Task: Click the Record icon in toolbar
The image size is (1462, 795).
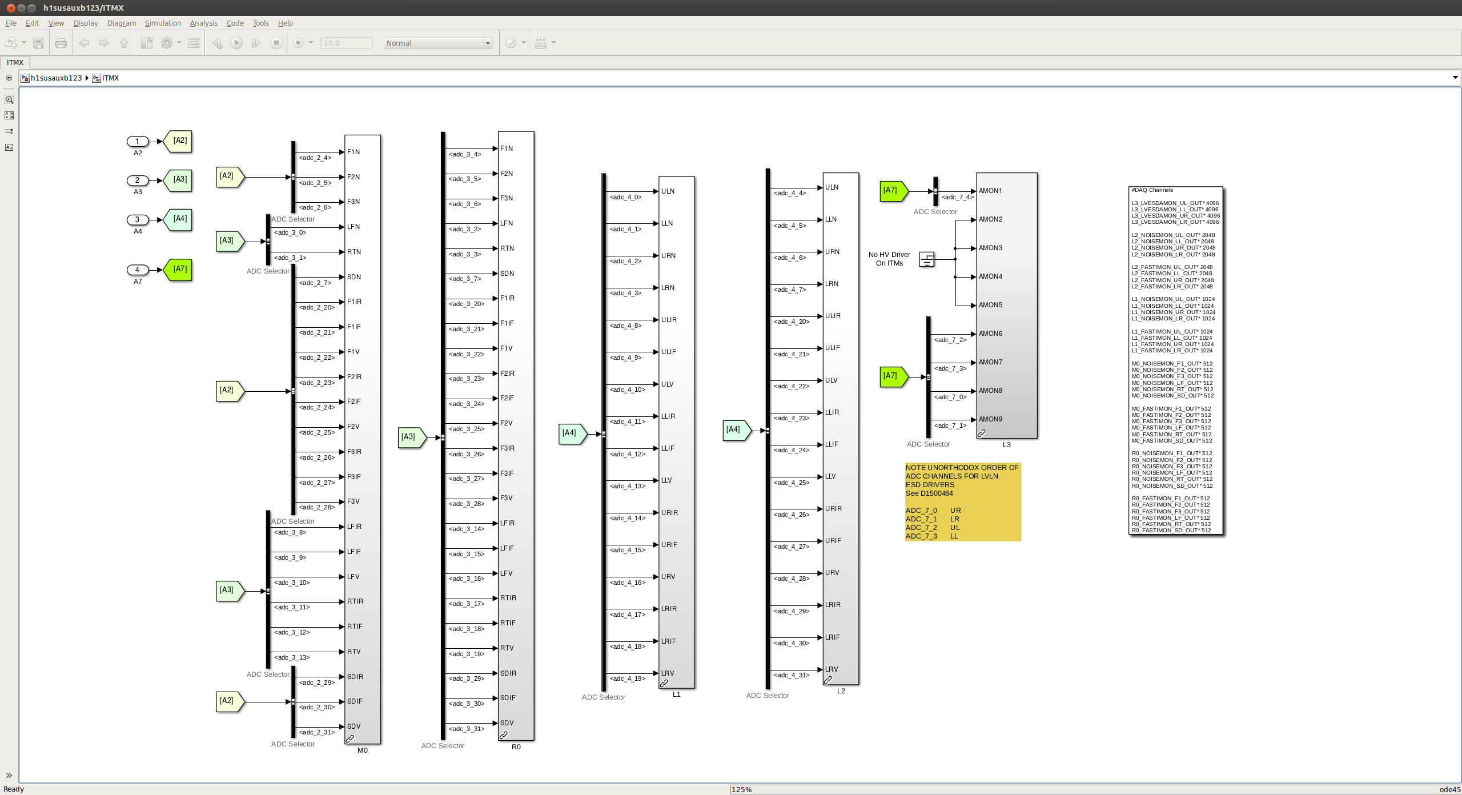Action: coord(298,43)
